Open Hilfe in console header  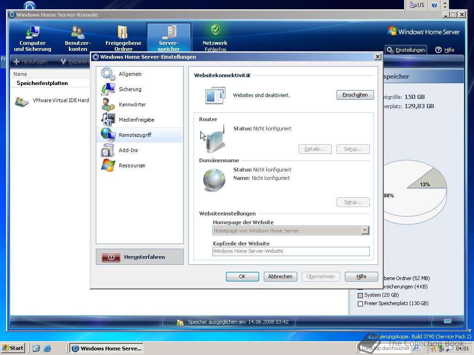[445, 50]
